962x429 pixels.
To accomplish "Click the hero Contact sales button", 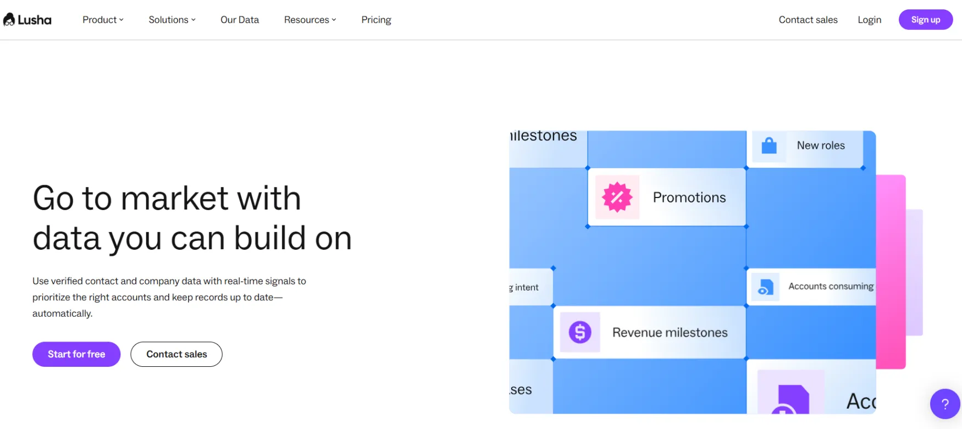I will tap(176, 354).
